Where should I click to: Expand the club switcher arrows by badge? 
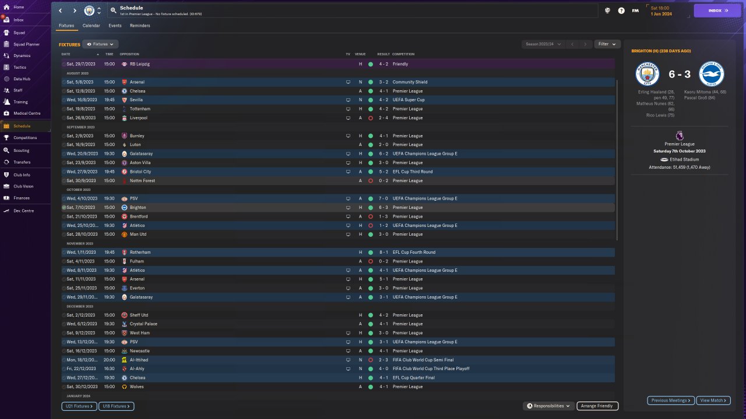tap(99, 10)
